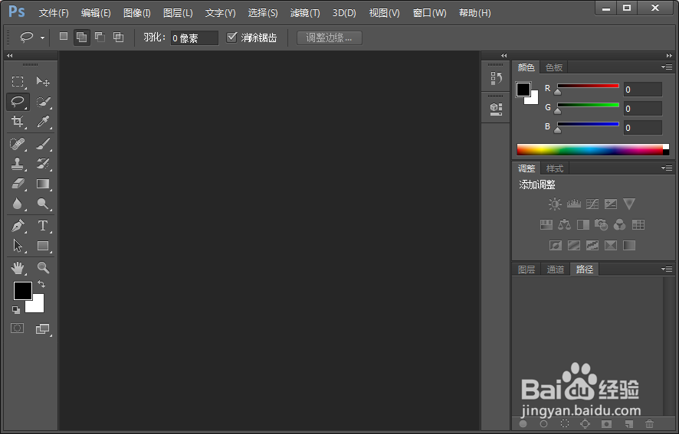Select the Eyedropper tool
The height and width of the screenshot is (434, 679).
43,122
